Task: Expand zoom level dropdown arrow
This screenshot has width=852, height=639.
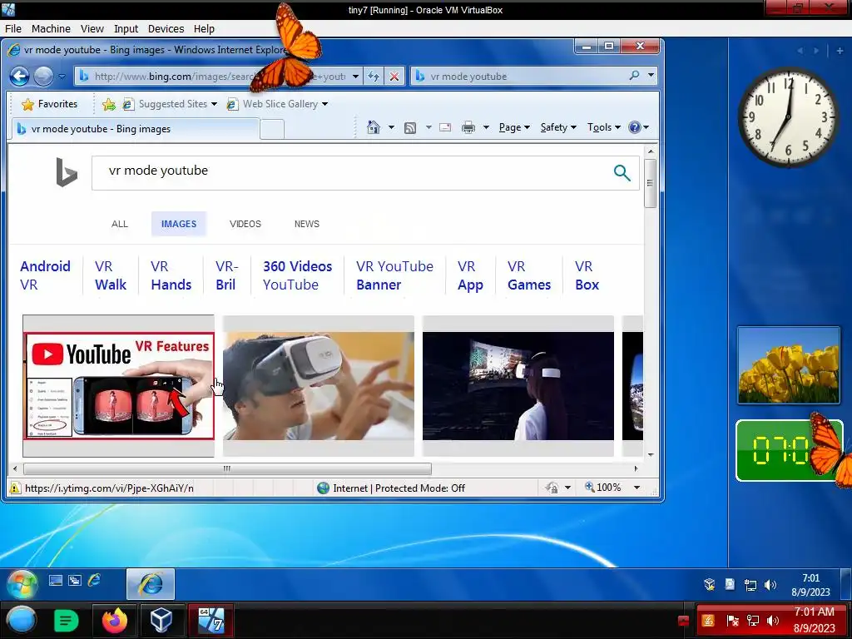Action: (x=637, y=488)
